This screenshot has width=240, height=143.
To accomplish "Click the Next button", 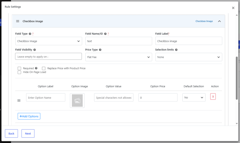I will pyautogui.click(x=28, y=133).
